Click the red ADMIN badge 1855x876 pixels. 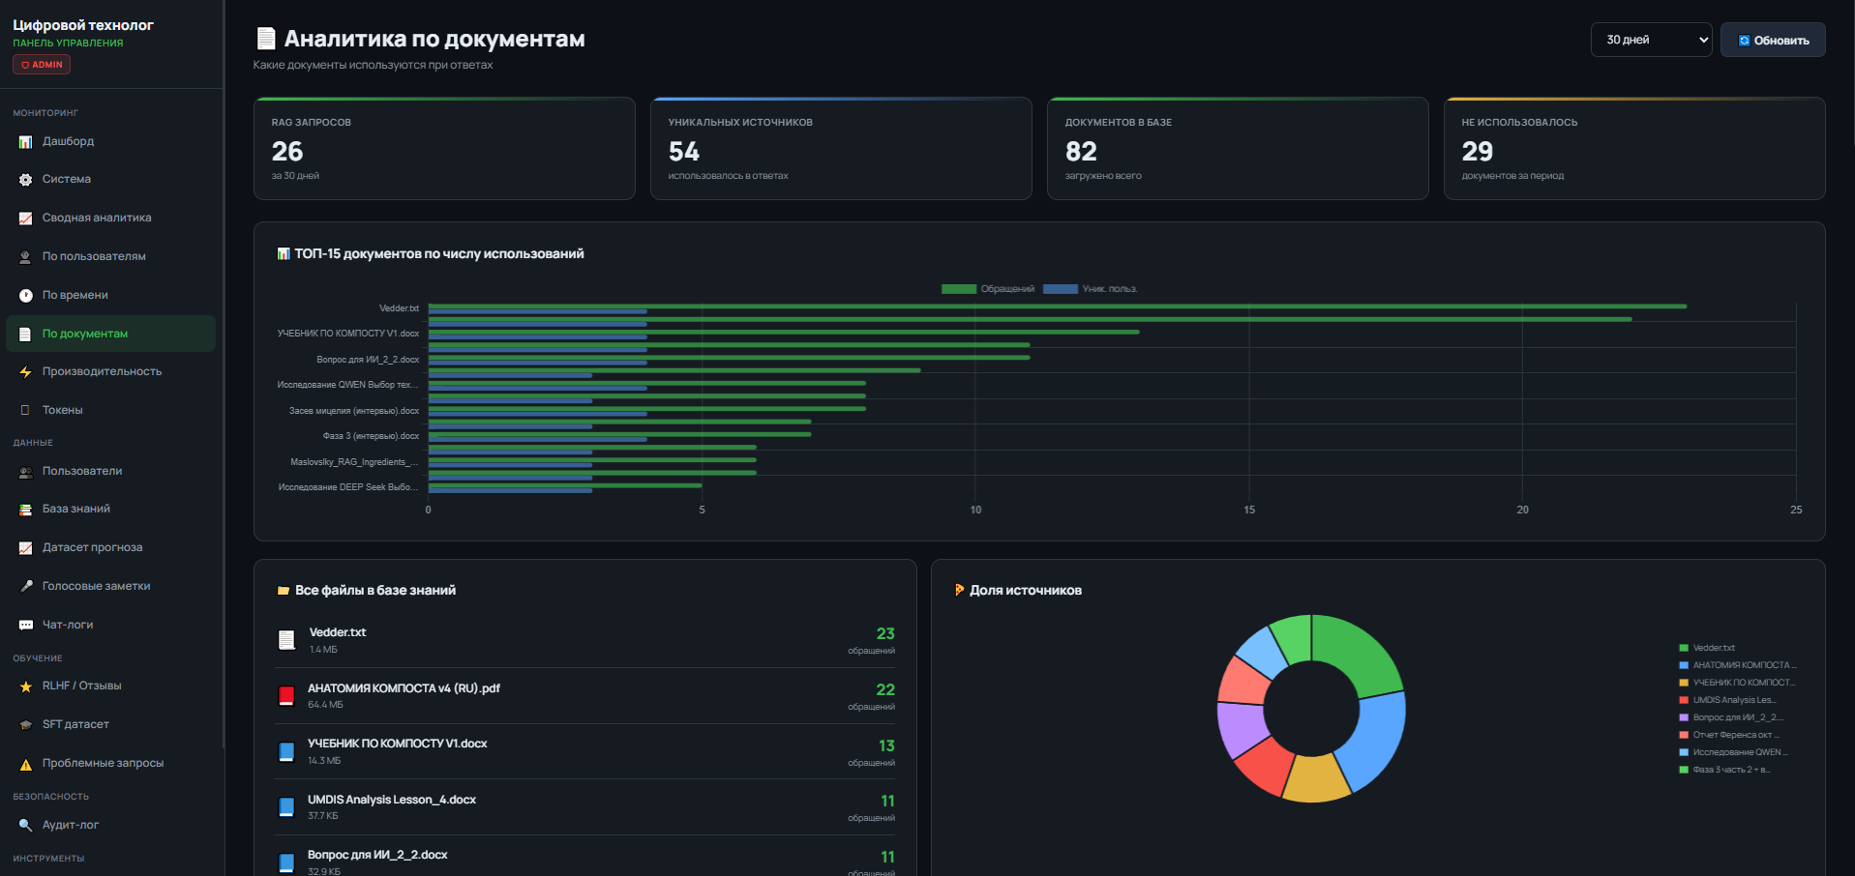click(42, 65)
